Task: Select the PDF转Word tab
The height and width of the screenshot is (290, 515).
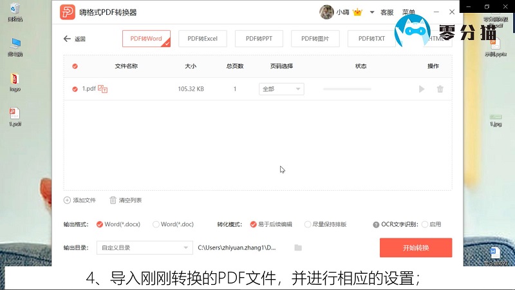Action: tap(146, 39)
